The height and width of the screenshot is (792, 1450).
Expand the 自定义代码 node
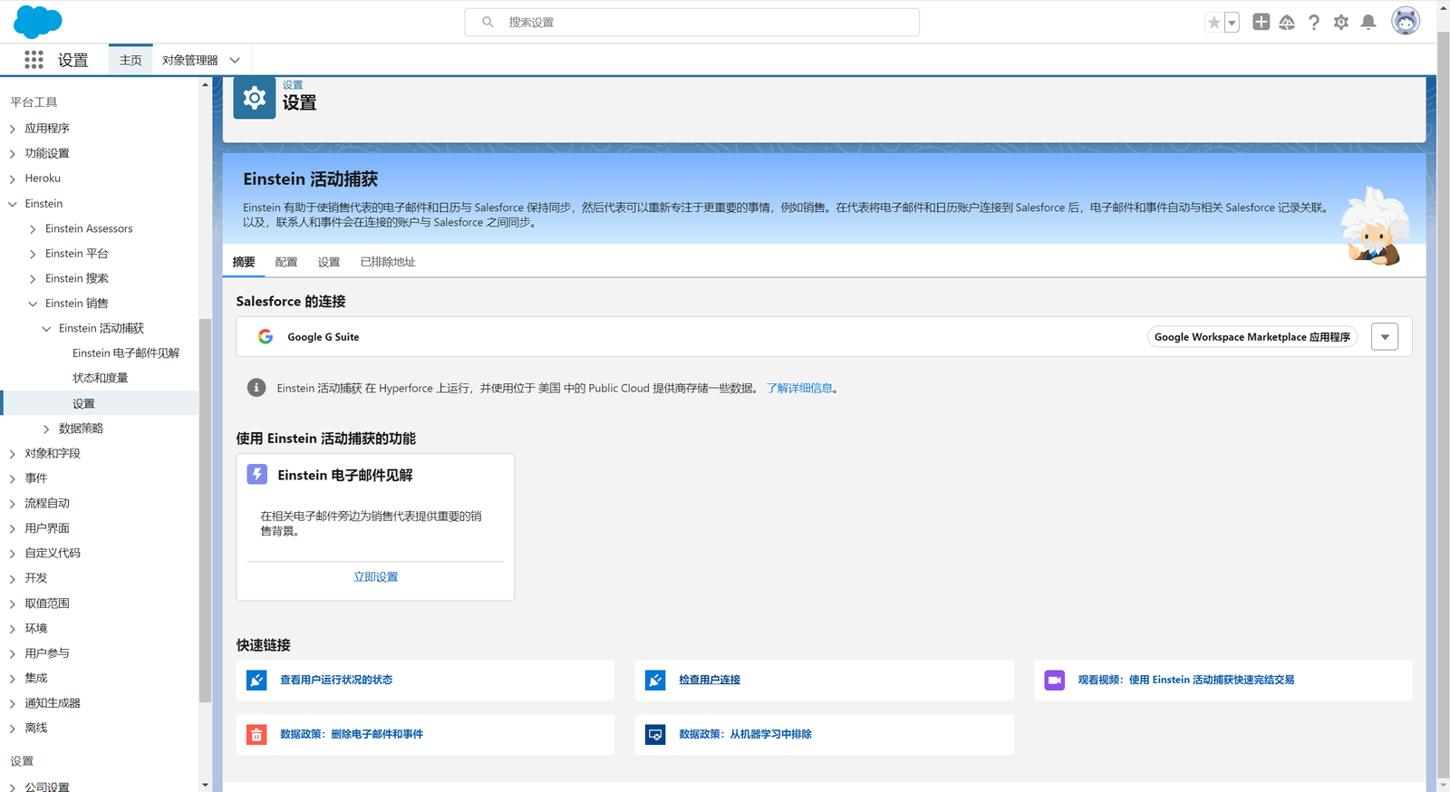(13, 554)
